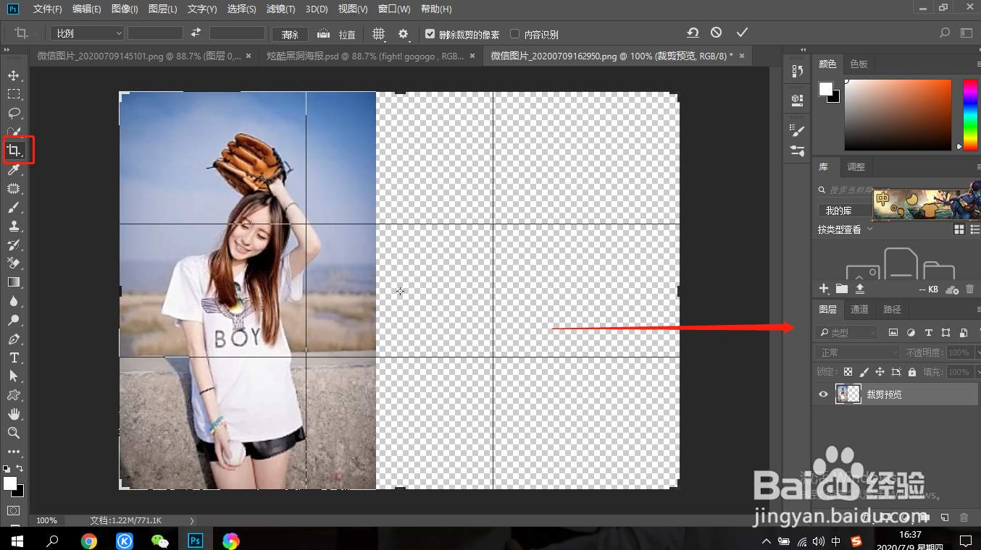Select the Eraser tool
This screenshot has height=550, width=981.
tap(14, 263)
